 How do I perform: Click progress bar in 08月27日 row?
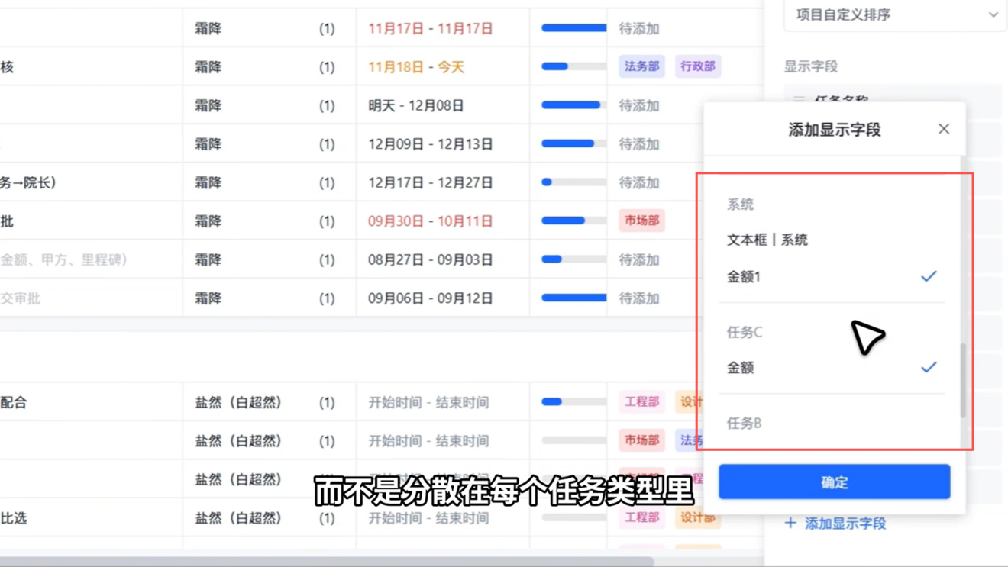click(x=573, y=259)
